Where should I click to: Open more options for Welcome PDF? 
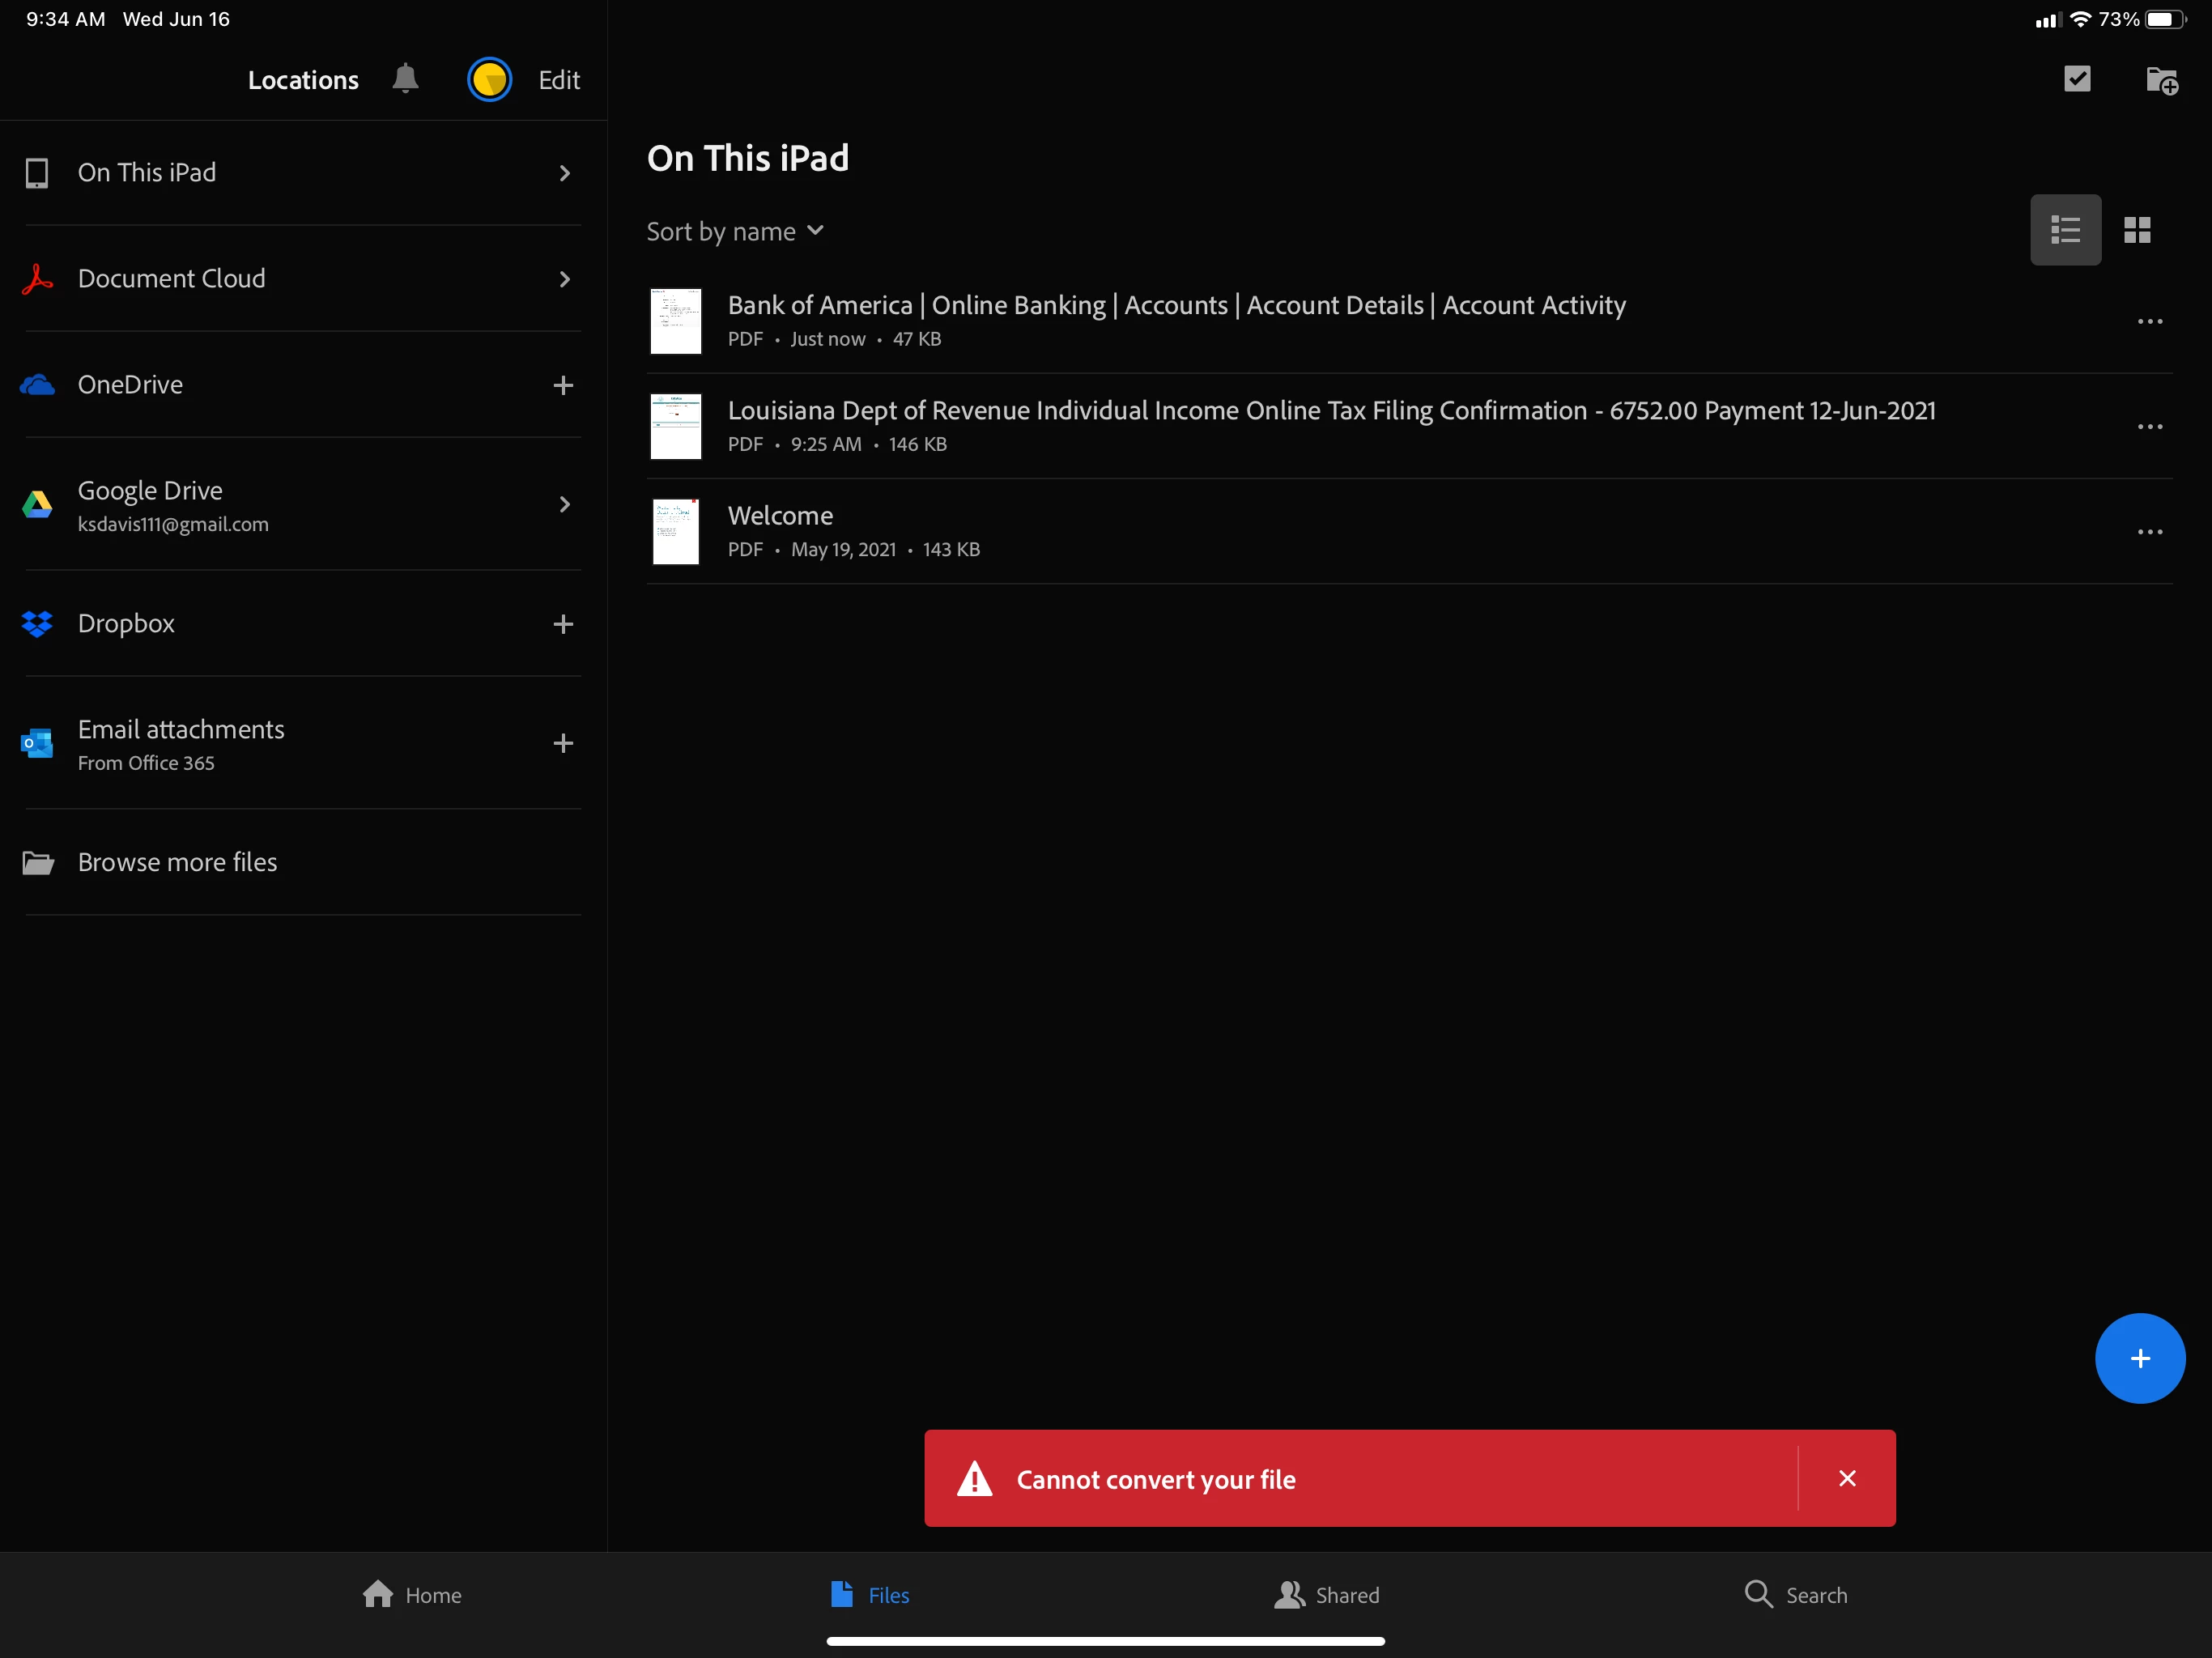point(2149,532)
